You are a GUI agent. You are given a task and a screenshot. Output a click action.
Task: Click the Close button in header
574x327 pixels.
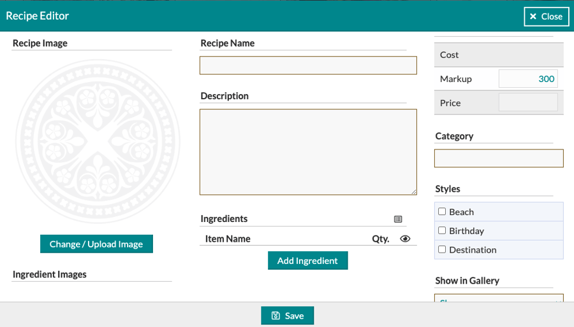(546, 17)
